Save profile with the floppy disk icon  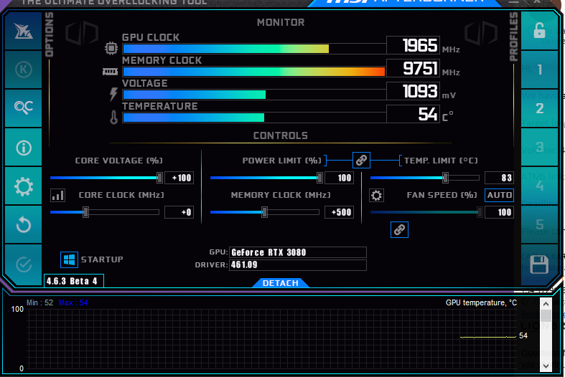point(539,264)
